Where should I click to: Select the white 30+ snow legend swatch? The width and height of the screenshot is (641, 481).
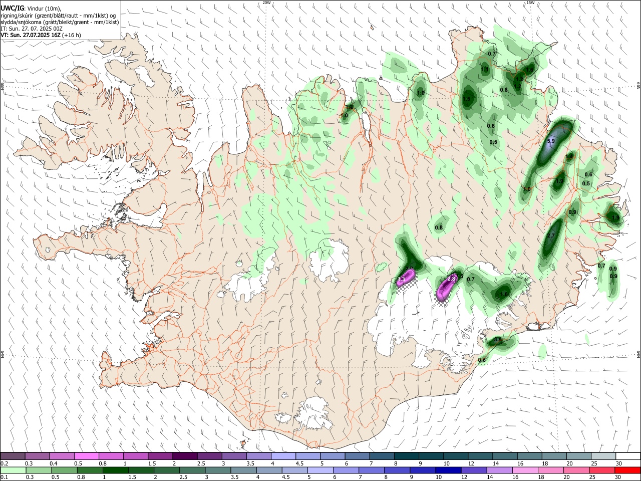pyautogui.click(x=628, y=456)
